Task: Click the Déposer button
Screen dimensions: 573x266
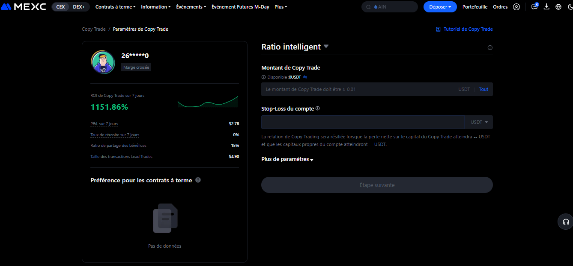Action: [440, 7]
